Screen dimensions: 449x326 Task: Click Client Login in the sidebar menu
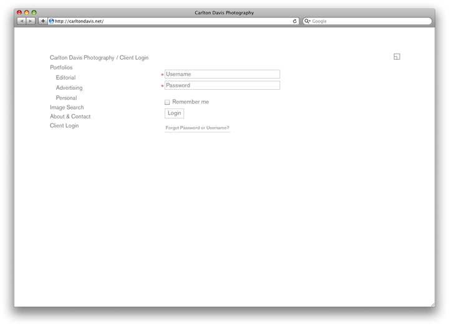coord(64,126)
